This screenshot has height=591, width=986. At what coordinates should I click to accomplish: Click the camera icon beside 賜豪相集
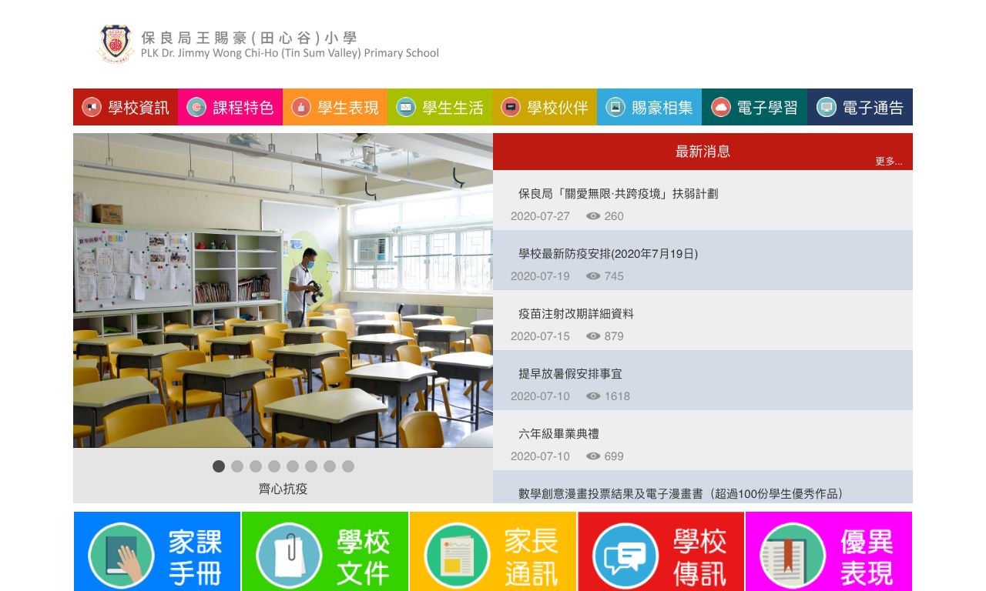pos(615,107)
